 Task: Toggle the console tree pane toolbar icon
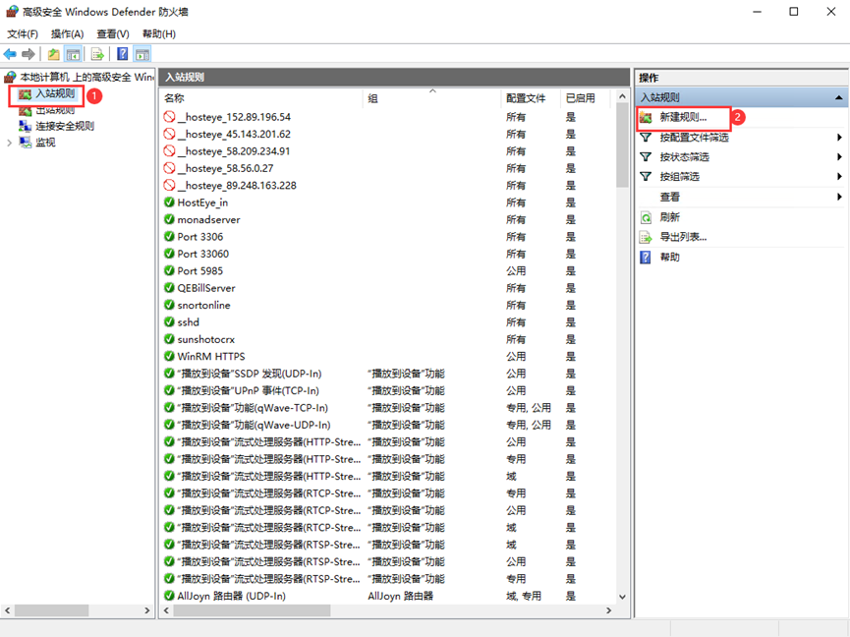tap(73, 54)
